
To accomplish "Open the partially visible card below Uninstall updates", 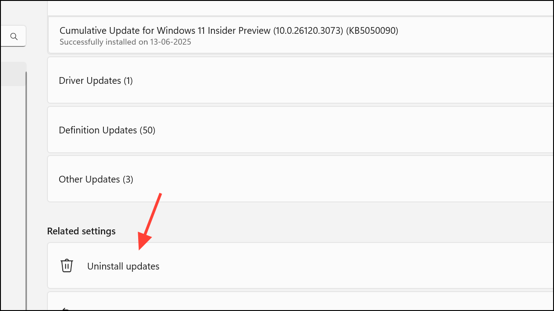I will click(x=300, y=301).
